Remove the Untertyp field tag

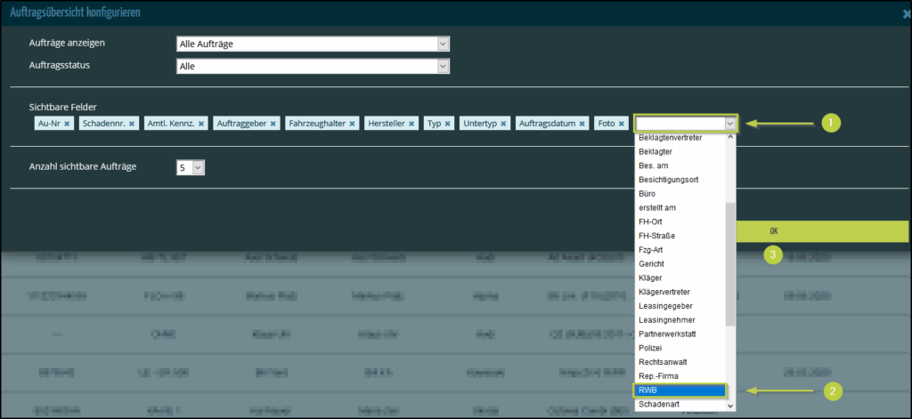pos(503,124)
